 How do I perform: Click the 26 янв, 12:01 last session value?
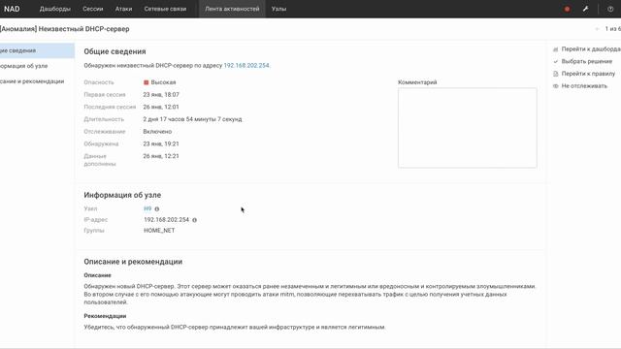pyautogui.click(x=161, y=107)
